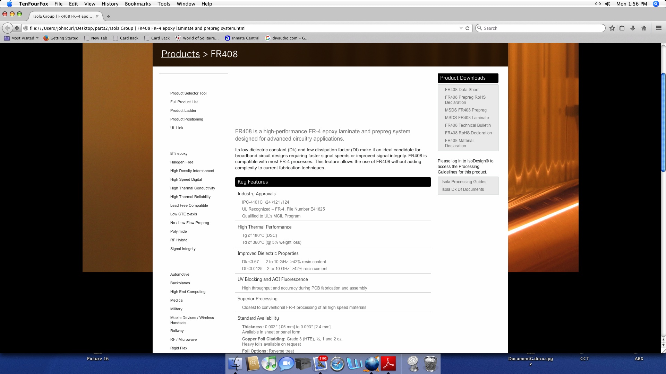666x374 pixels.
Task: Reload the page with the refresh icon
Action: [467, 28]
